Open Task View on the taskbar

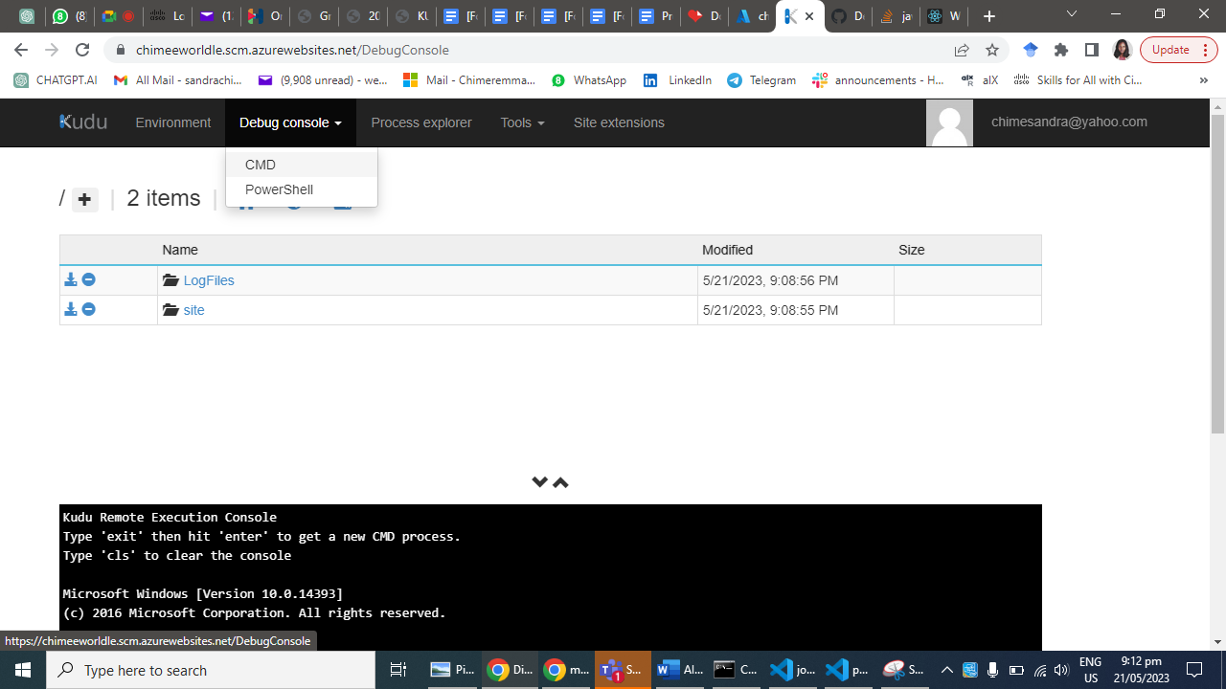(398, 670)
